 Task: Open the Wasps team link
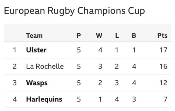click(x=37, y=83)
